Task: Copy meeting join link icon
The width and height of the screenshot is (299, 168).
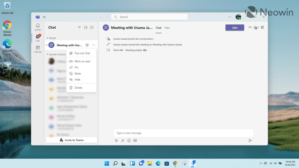Action: (250, 27)
